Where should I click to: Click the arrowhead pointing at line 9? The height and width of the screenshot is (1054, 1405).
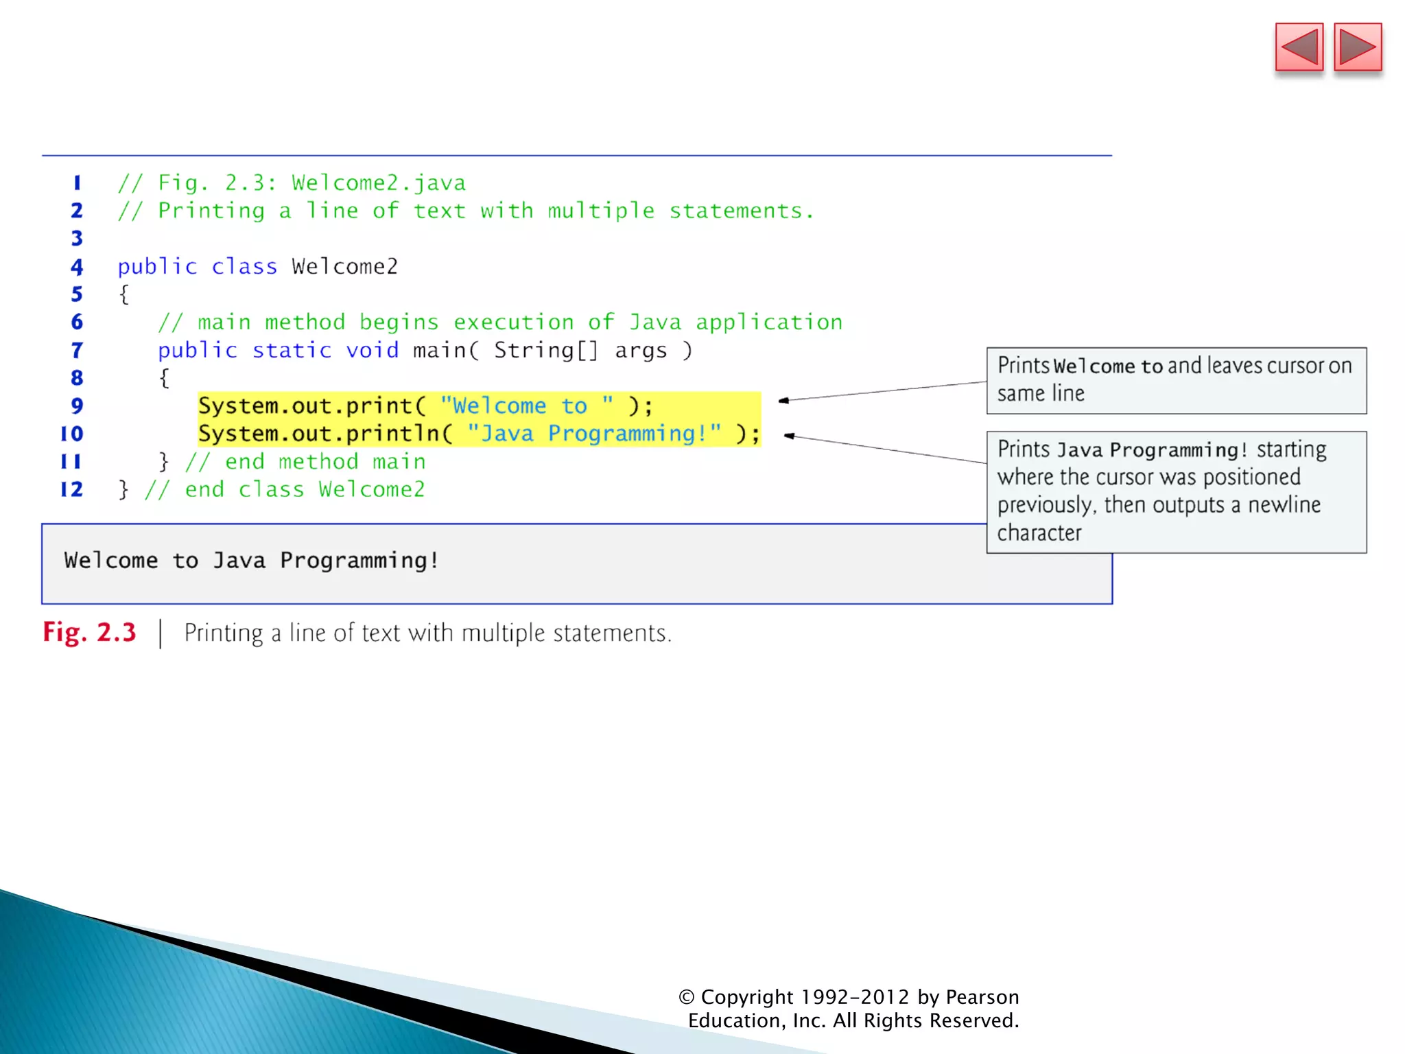point(785,400)
